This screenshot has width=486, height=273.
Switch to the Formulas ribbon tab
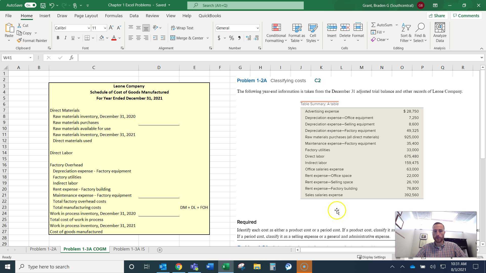[x=114, y=16]
